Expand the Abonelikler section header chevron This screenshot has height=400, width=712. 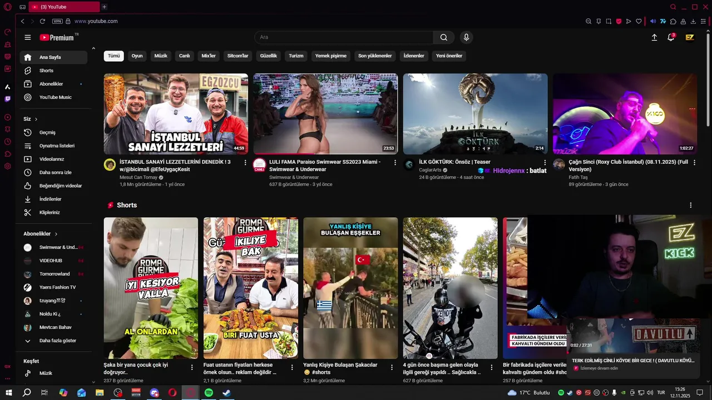[56, 234]
